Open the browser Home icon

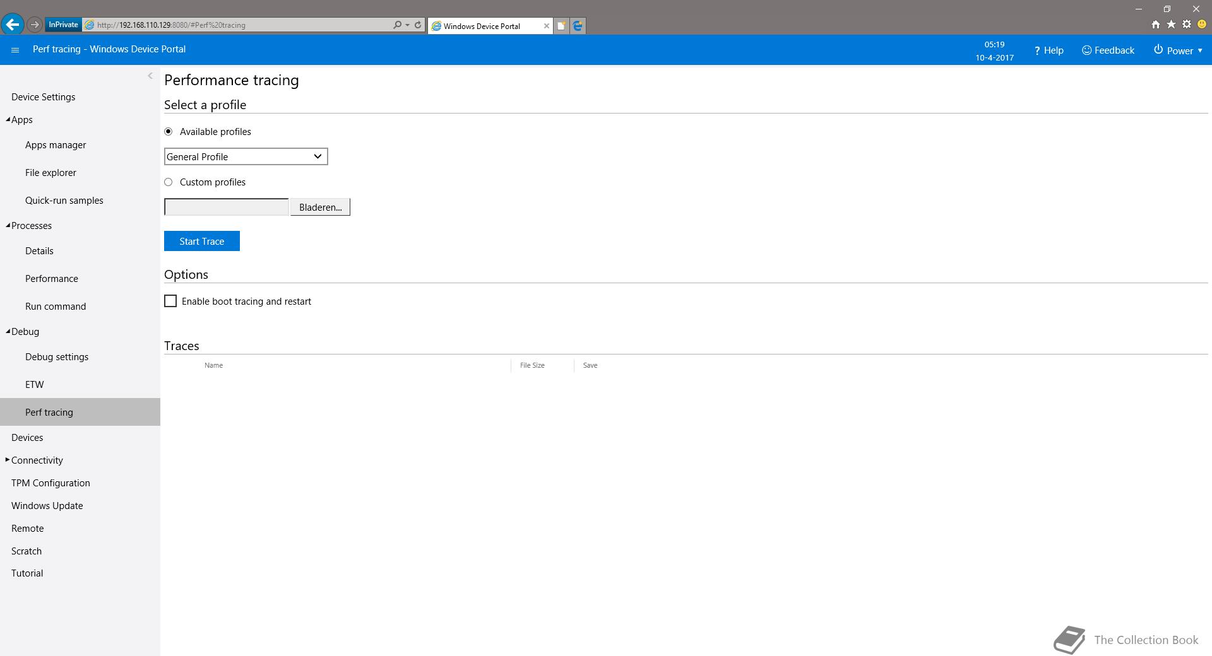click(x=1155, y=25)
